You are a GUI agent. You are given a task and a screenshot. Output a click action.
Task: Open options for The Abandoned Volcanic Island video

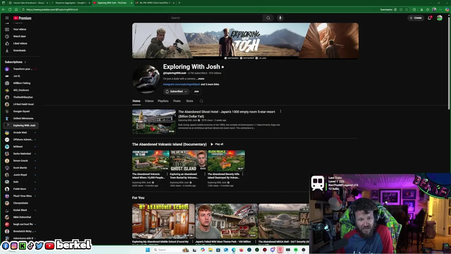pyautogui.click(x=167, y=174)
